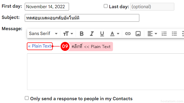184x103 pixels.
Task: Enable the Last day checkbox
Action: click(x=106, y=6)
